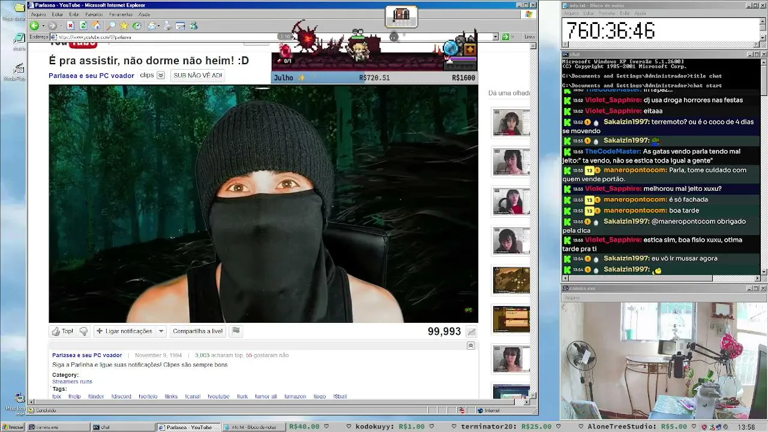The width and height of the screenshot is (768, 432).
Task: Open the Mail button dropdown arrow
Action: tap(158, 26)
